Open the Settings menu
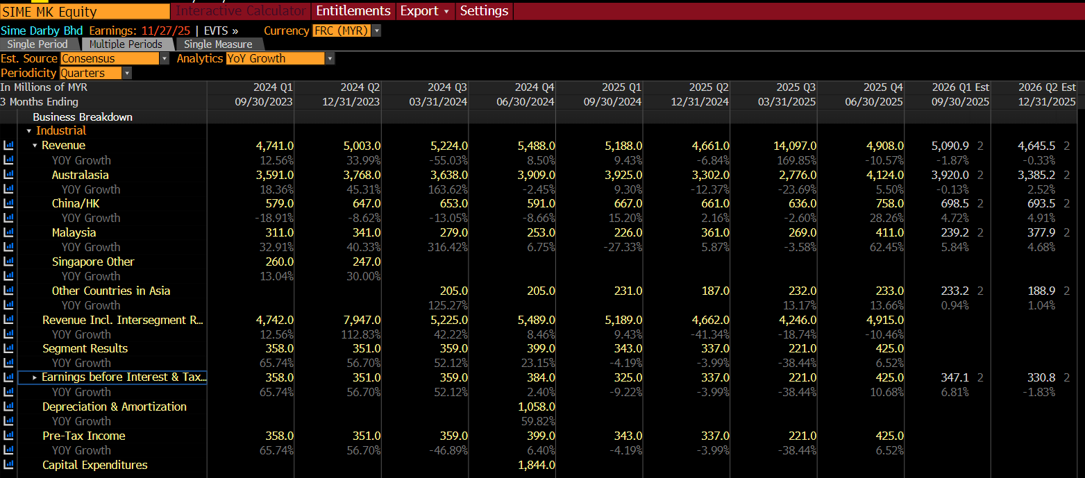 [x=484, y=11]
